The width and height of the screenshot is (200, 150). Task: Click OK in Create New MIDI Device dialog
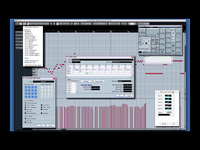pyautogui.click(x=41, y=125)
